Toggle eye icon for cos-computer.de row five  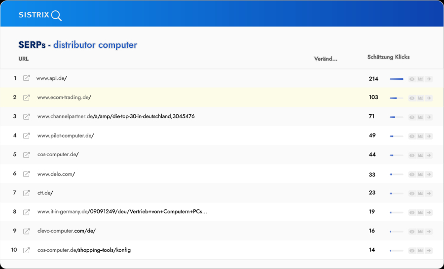[x=412, y=155]
